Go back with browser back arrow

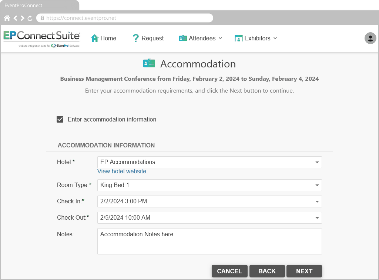tap(16, 18)
